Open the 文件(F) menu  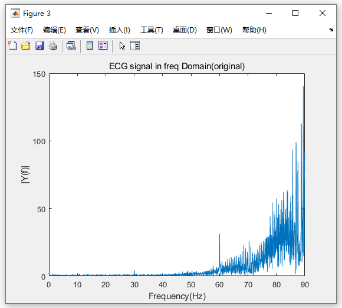(22, 30)
